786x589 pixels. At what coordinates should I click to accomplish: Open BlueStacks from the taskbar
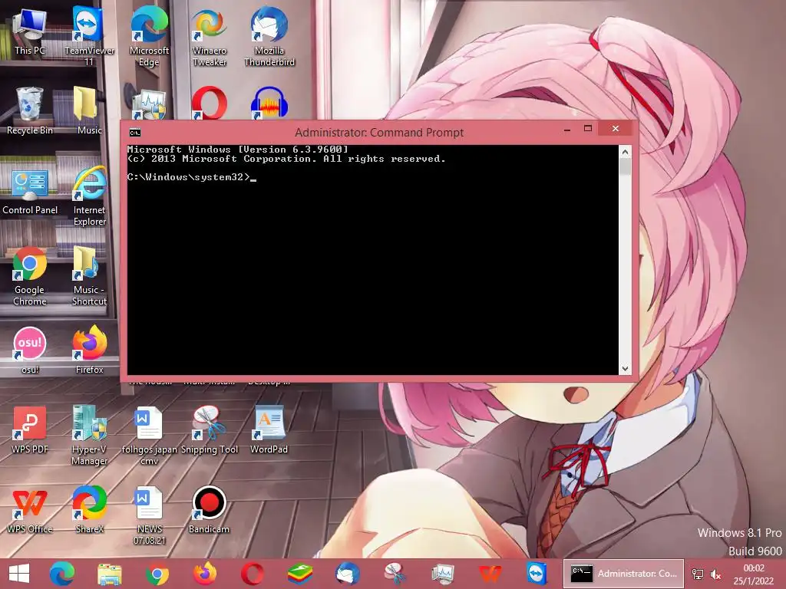(x=300, y=574)
